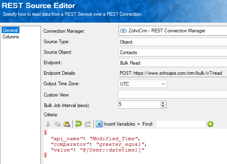Click the Source Object label
227x164 pixels.
(x=58, y=52)
